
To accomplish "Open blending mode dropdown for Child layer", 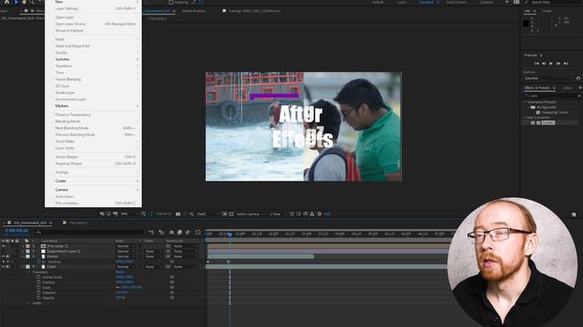I will click(126, 266).
